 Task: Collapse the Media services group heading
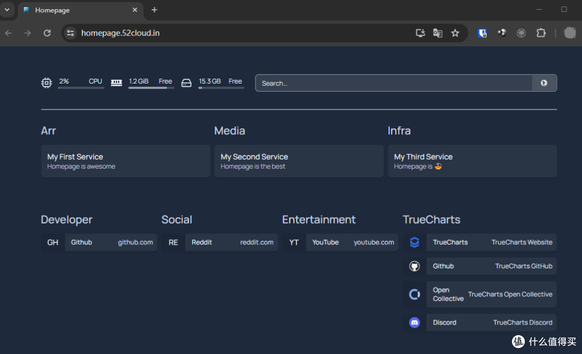(x=230, y=130)
